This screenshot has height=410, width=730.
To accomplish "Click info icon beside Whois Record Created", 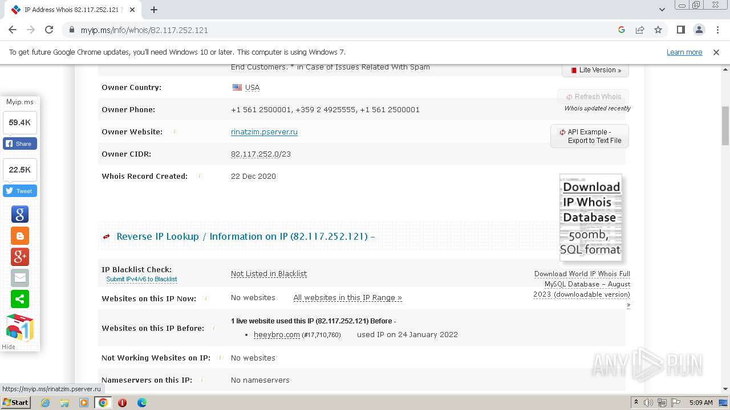I will coord(200,176).
